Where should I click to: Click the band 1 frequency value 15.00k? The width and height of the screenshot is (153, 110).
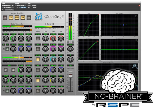(x=53, y=34)
